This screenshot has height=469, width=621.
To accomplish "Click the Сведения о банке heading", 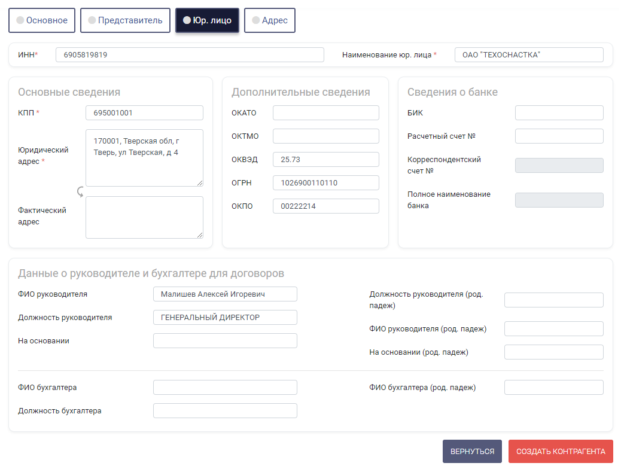I will (x=452, y=92).
